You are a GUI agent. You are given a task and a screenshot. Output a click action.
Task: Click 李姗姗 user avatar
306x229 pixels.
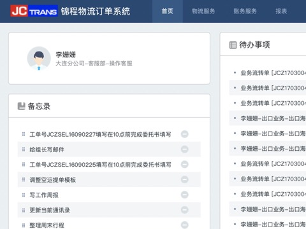(39, 59)
